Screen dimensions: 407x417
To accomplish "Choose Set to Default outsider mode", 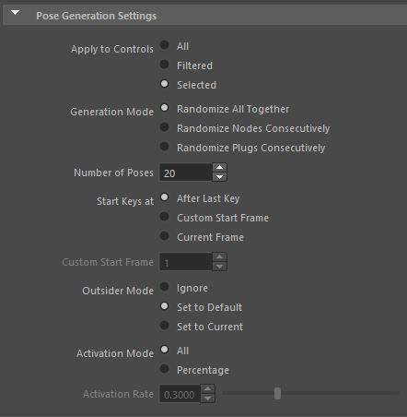I will [165, 306].
